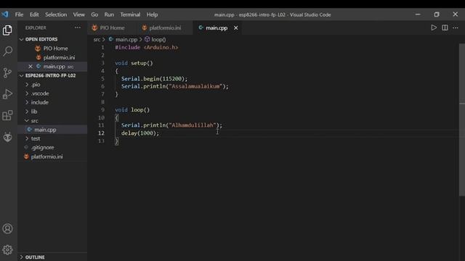
Task: Open the View menu
Action: pos(79,14)
